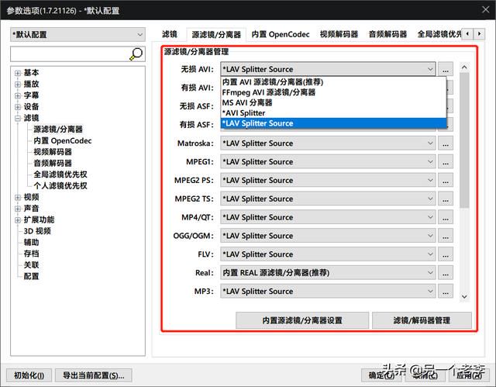Open settings button beside Real dropdown
This screenshot has width=496, height=387.
click(446, 273)
